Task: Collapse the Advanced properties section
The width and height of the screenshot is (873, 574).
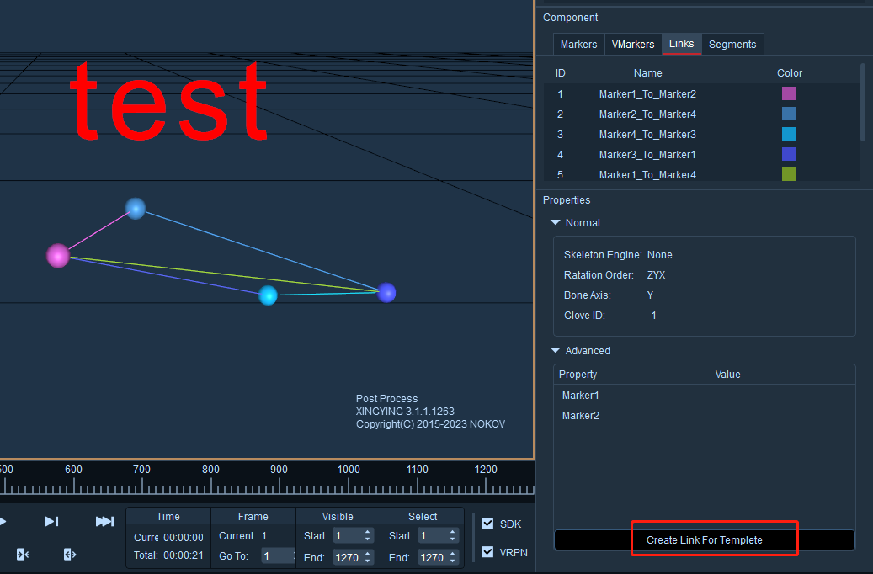Action: [x=555, y=351]
